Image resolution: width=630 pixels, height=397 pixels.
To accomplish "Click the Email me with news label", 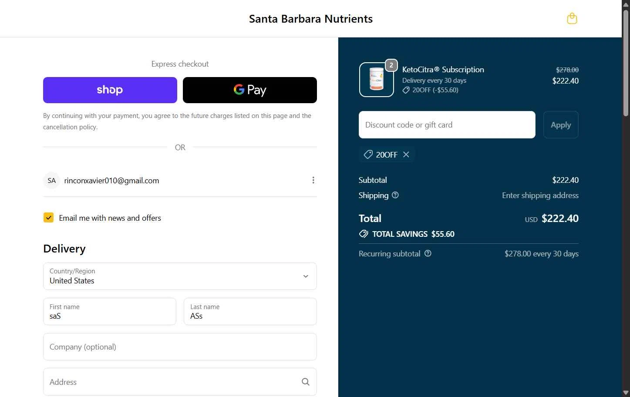I will pos(110,218).
